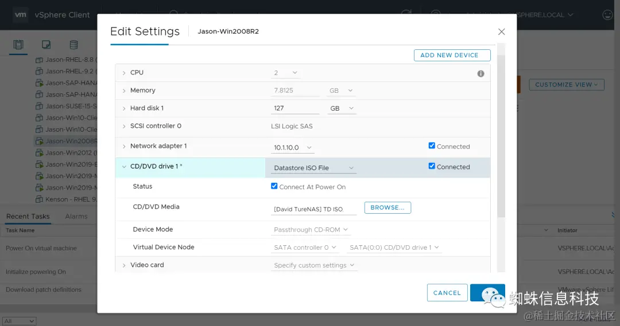Expand the Hard disk 1 row
Image resolution: width=620 pixels, height=326 pixels.
tap(124, 108)
